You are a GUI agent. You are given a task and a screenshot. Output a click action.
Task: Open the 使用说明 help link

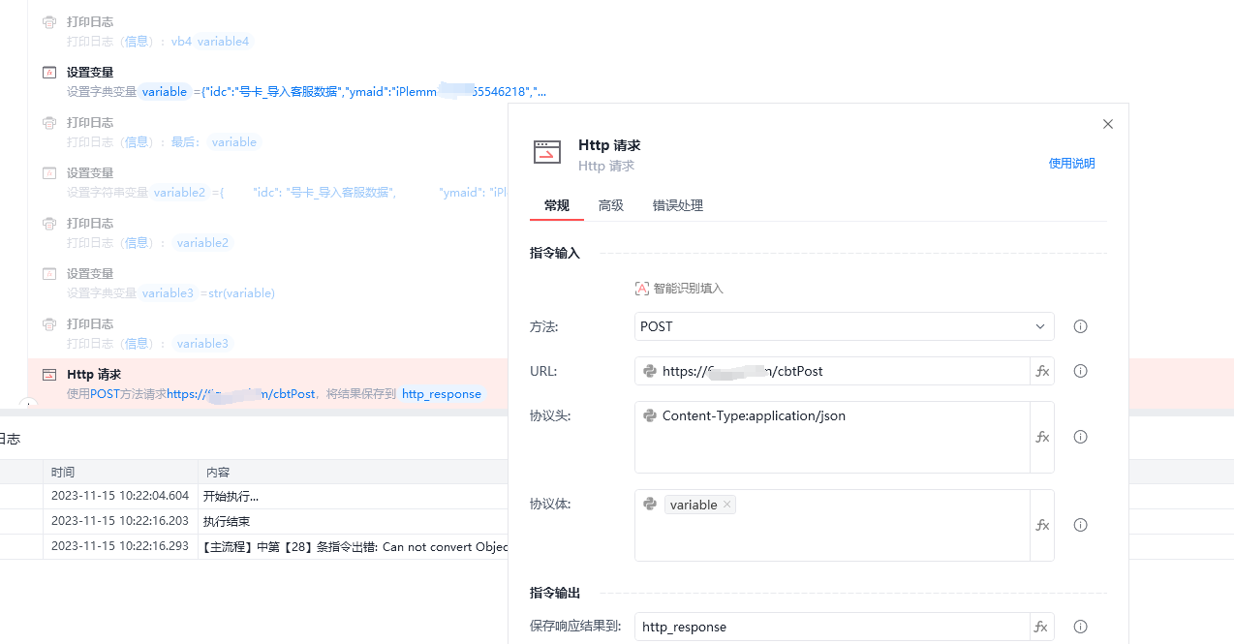coord(1072,164)
